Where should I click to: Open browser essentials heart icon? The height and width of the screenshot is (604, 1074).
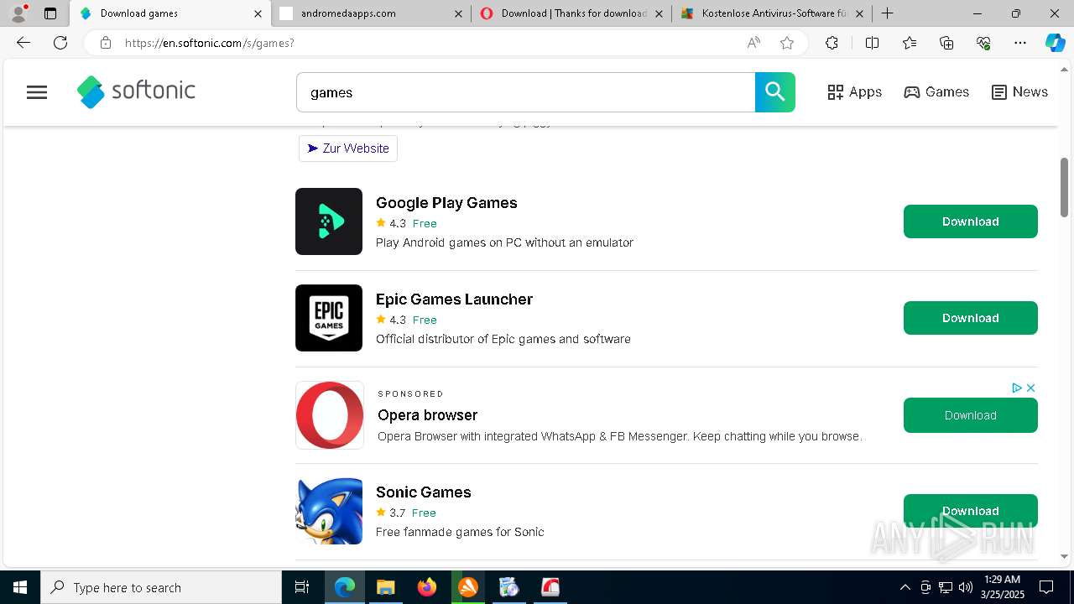[983, 43]
